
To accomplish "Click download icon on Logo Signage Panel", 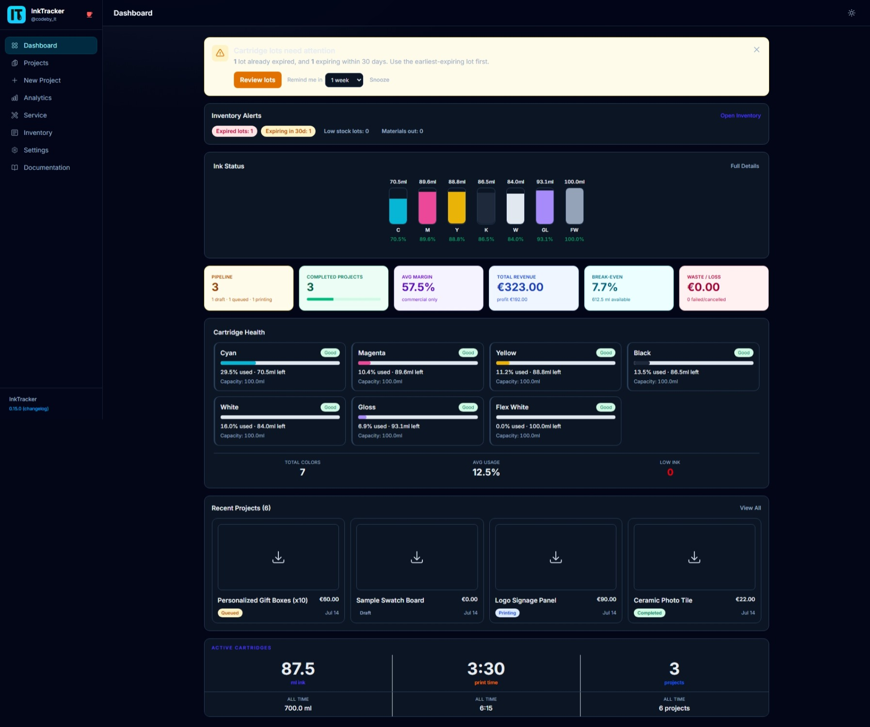I will point(556,557).
